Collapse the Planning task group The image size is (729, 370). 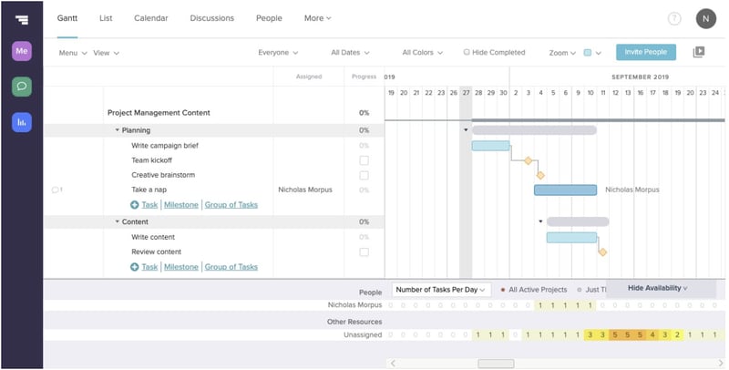118,130
